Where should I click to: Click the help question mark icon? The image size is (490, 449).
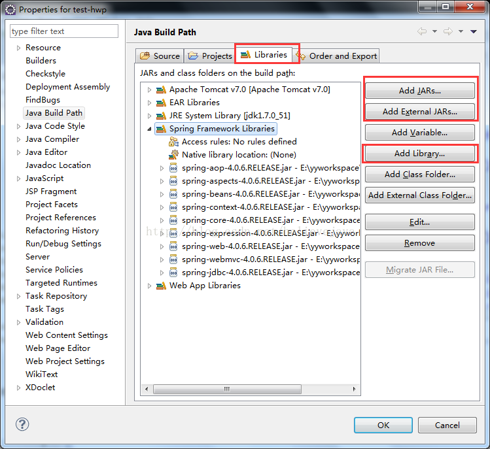coord(22,424)
